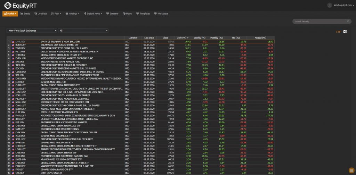
Task: Open the Macro page
Action: [127, 14]
